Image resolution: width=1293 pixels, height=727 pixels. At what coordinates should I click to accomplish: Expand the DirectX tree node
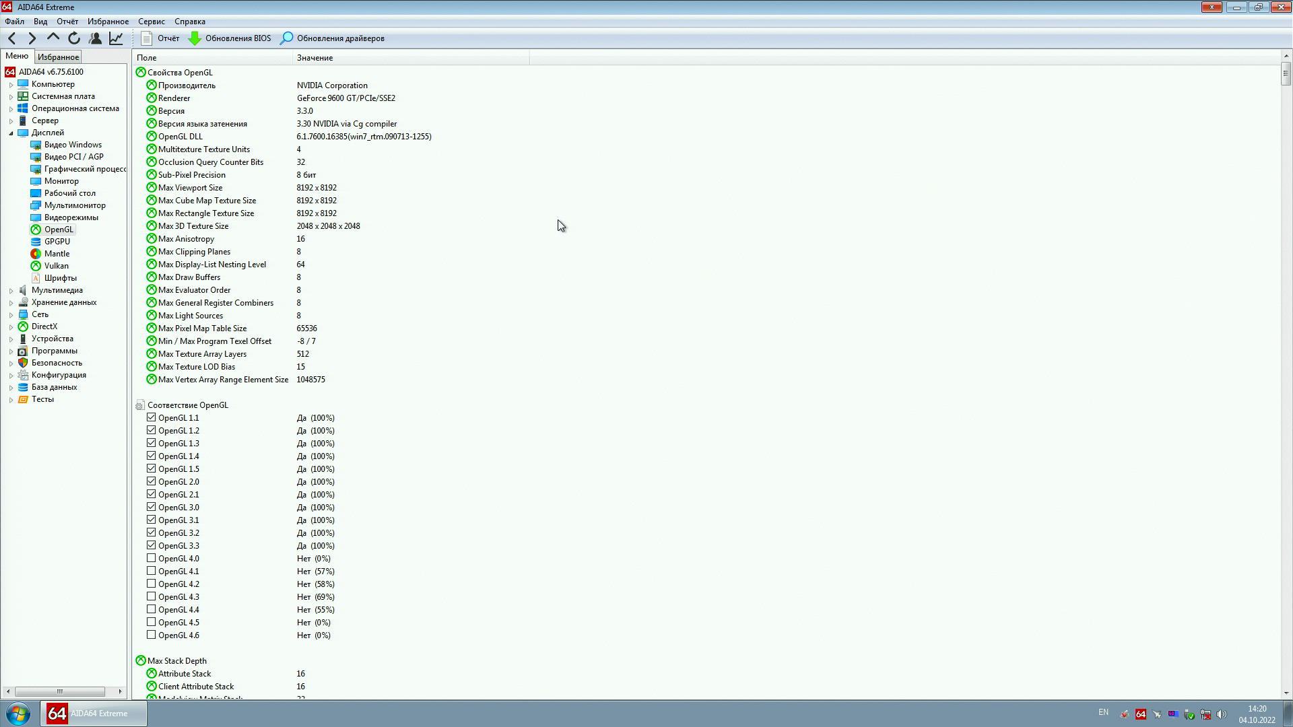(11, 327)
